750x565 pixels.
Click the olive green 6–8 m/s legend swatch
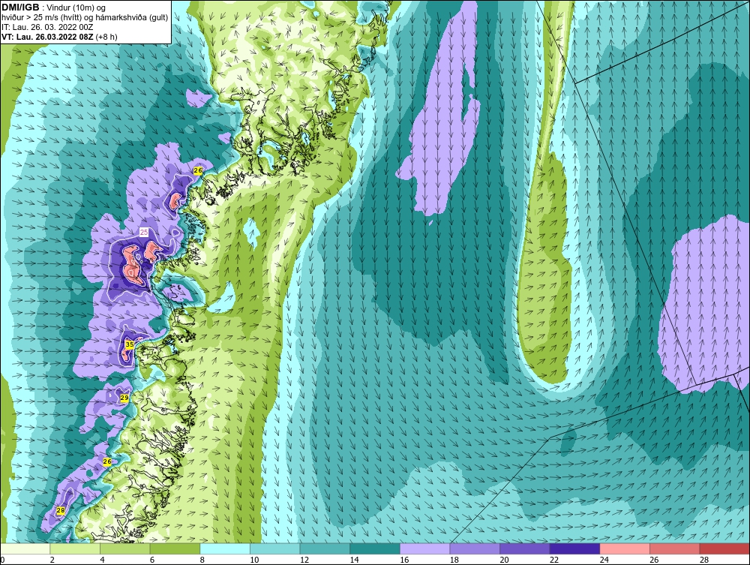coord(175,548)
